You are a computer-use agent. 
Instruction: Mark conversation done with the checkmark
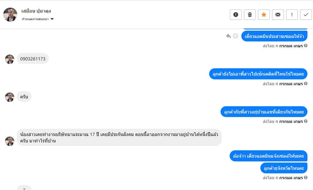(x=306, y=15)
